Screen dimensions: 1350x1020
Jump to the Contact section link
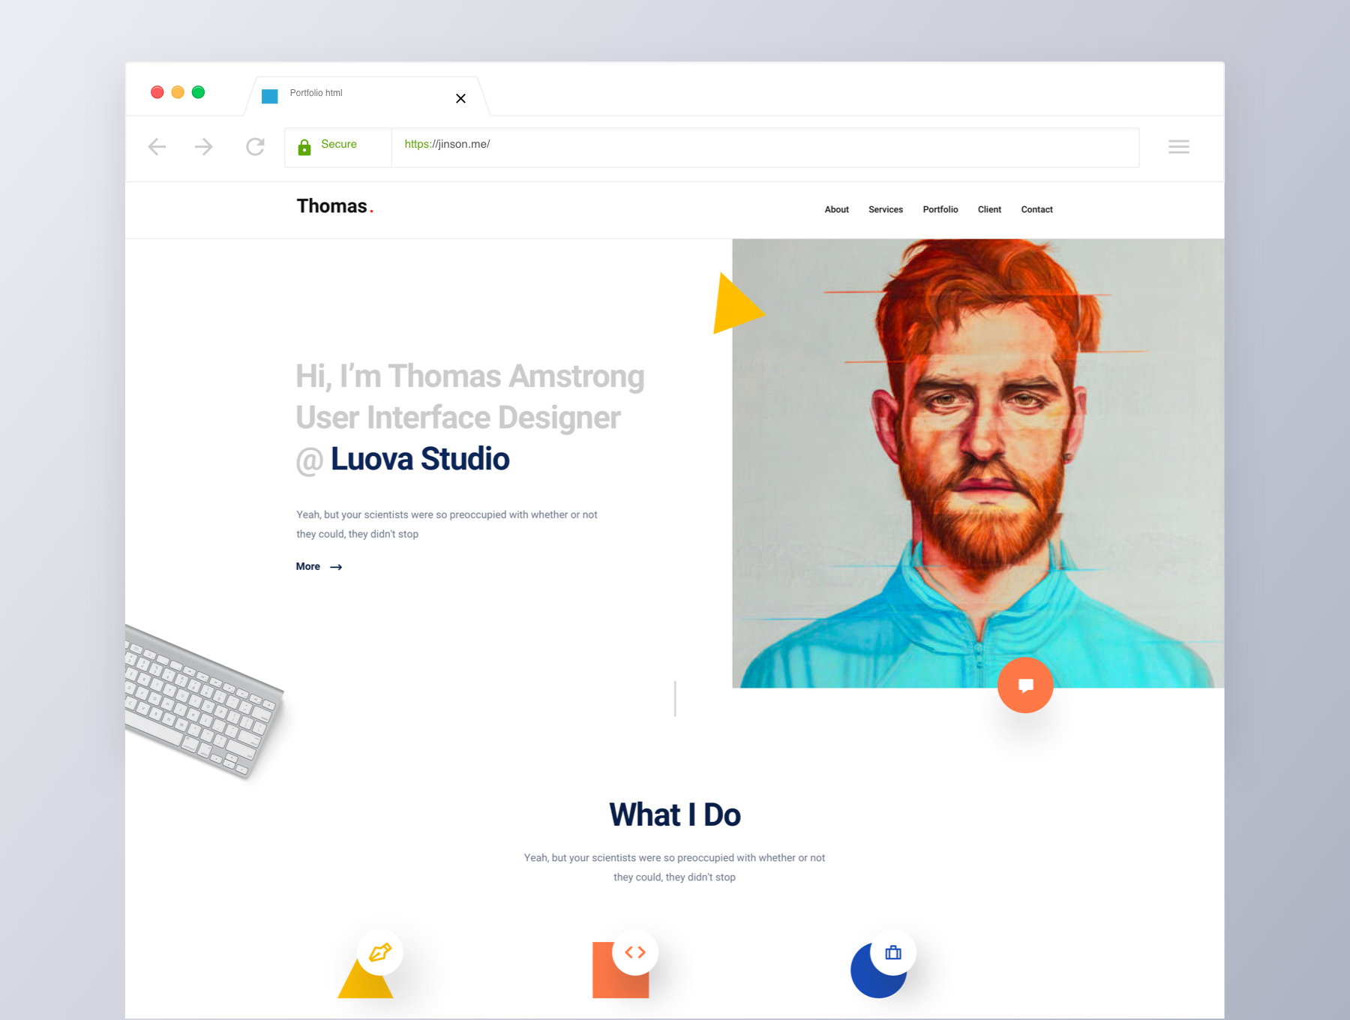1036,210
